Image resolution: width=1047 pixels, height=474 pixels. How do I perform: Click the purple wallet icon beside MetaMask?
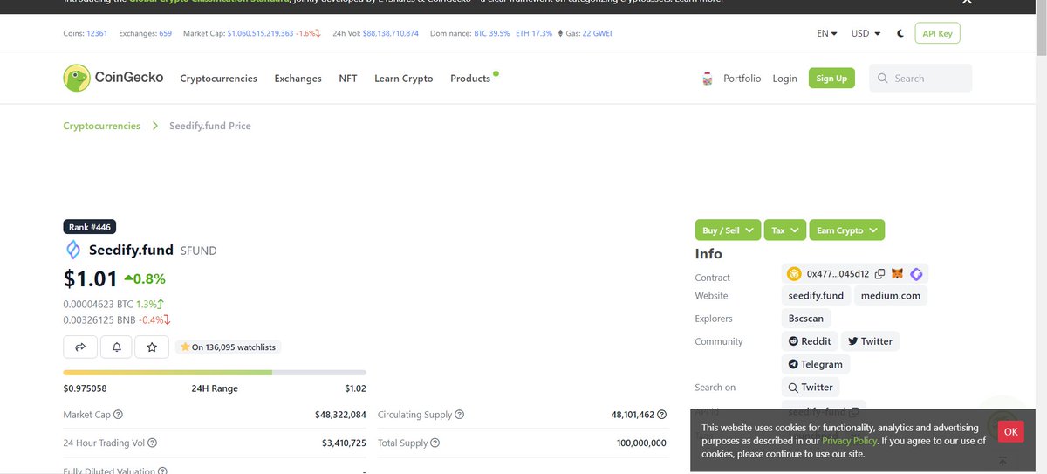click(x=916, y=274)
